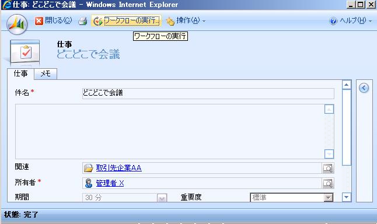Expand the 重要度 priority combo box
Screen dimensions: 377x224
(292, 197)
